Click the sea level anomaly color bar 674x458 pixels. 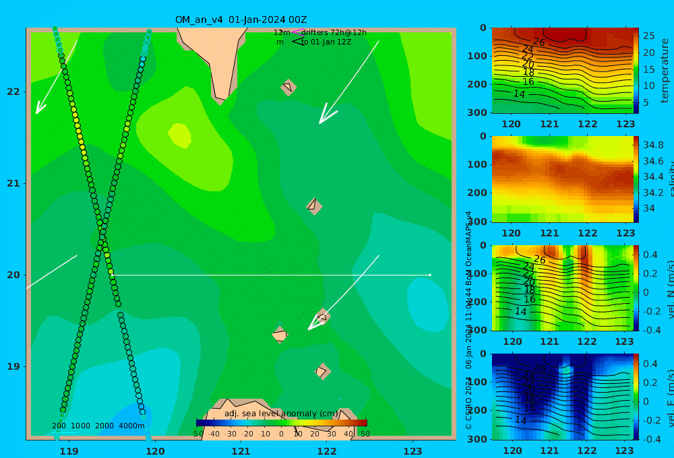pyautogui.click(x=282, y=423)
